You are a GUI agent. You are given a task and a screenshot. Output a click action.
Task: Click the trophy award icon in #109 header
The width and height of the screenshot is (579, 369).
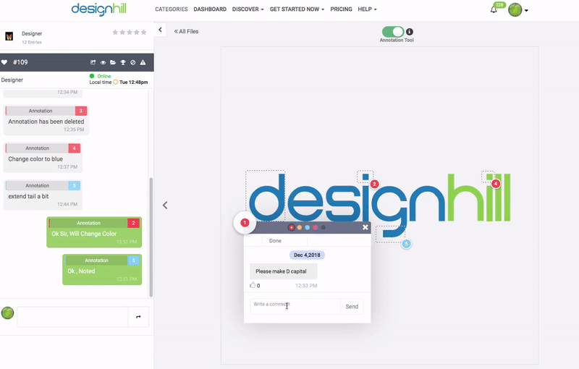[123, 62]
